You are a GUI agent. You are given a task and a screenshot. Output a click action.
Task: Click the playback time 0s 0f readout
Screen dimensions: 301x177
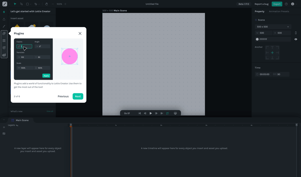[x=127, y=113]
